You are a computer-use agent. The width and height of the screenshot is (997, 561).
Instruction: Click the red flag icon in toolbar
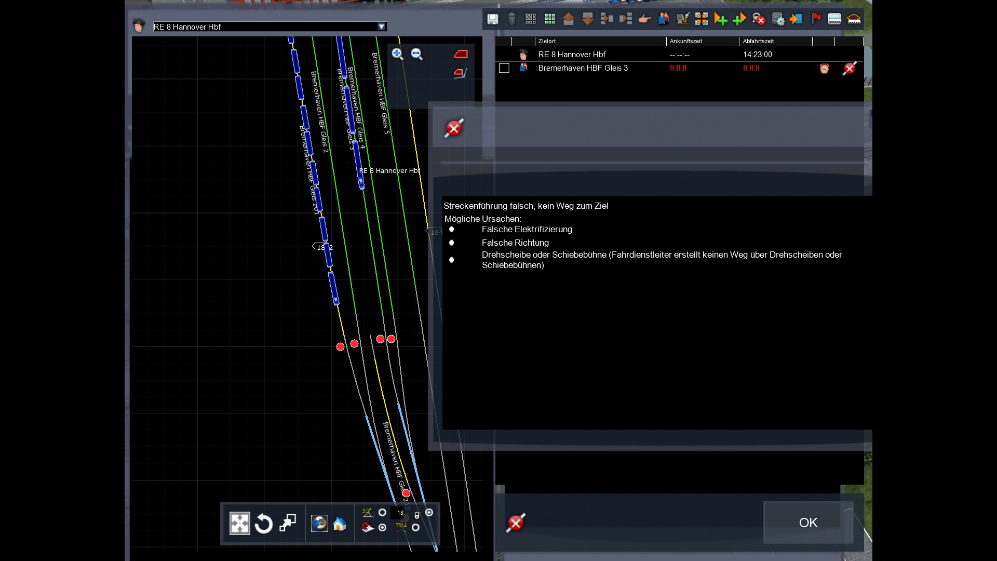click(816, 19)
